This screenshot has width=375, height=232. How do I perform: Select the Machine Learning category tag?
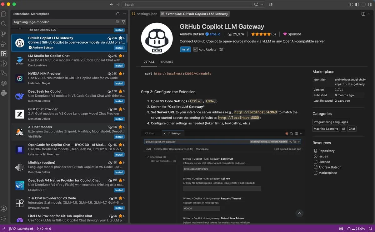[x=326, y=128]
